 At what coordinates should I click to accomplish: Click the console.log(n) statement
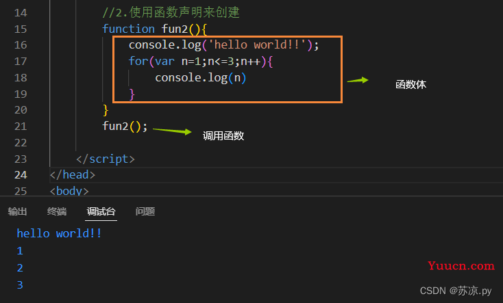tap(201, 77)
